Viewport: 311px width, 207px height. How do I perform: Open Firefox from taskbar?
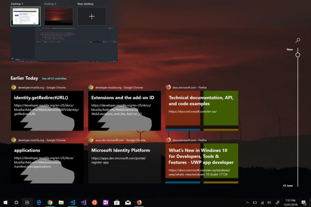coord(139,202)
